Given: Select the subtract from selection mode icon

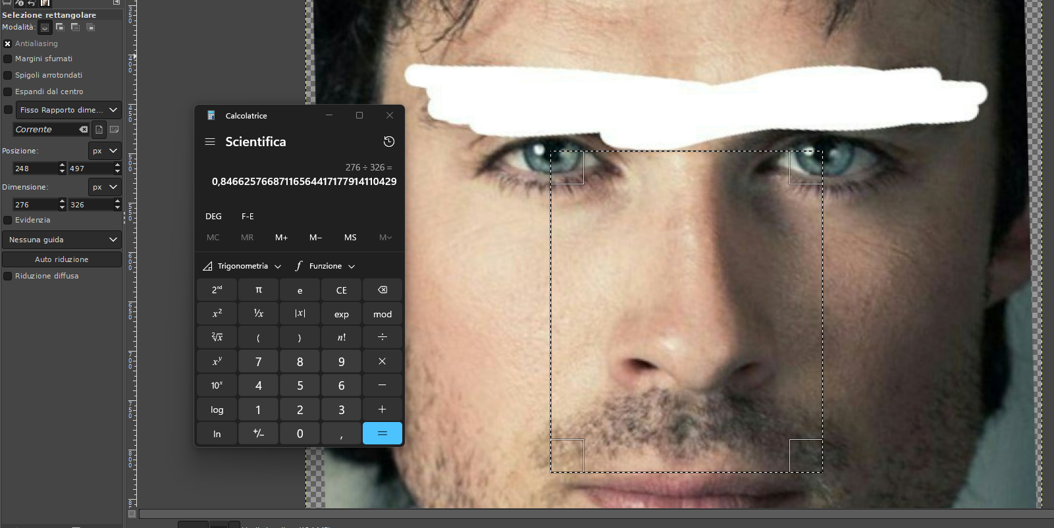Looking at the screenshot, I should pos(75,27).
